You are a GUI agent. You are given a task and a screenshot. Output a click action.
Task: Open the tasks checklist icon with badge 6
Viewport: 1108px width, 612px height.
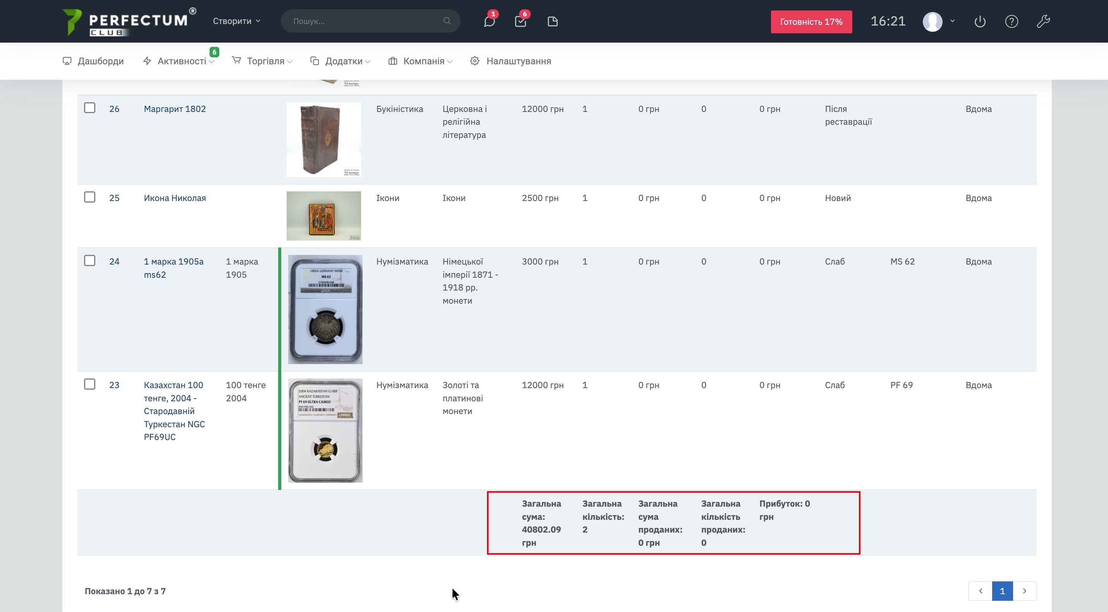click(520, 21)
